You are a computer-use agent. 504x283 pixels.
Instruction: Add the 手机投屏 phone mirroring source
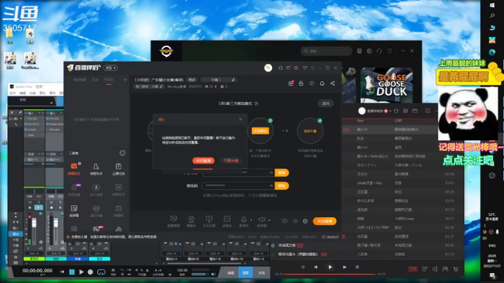tap(209, 221)
